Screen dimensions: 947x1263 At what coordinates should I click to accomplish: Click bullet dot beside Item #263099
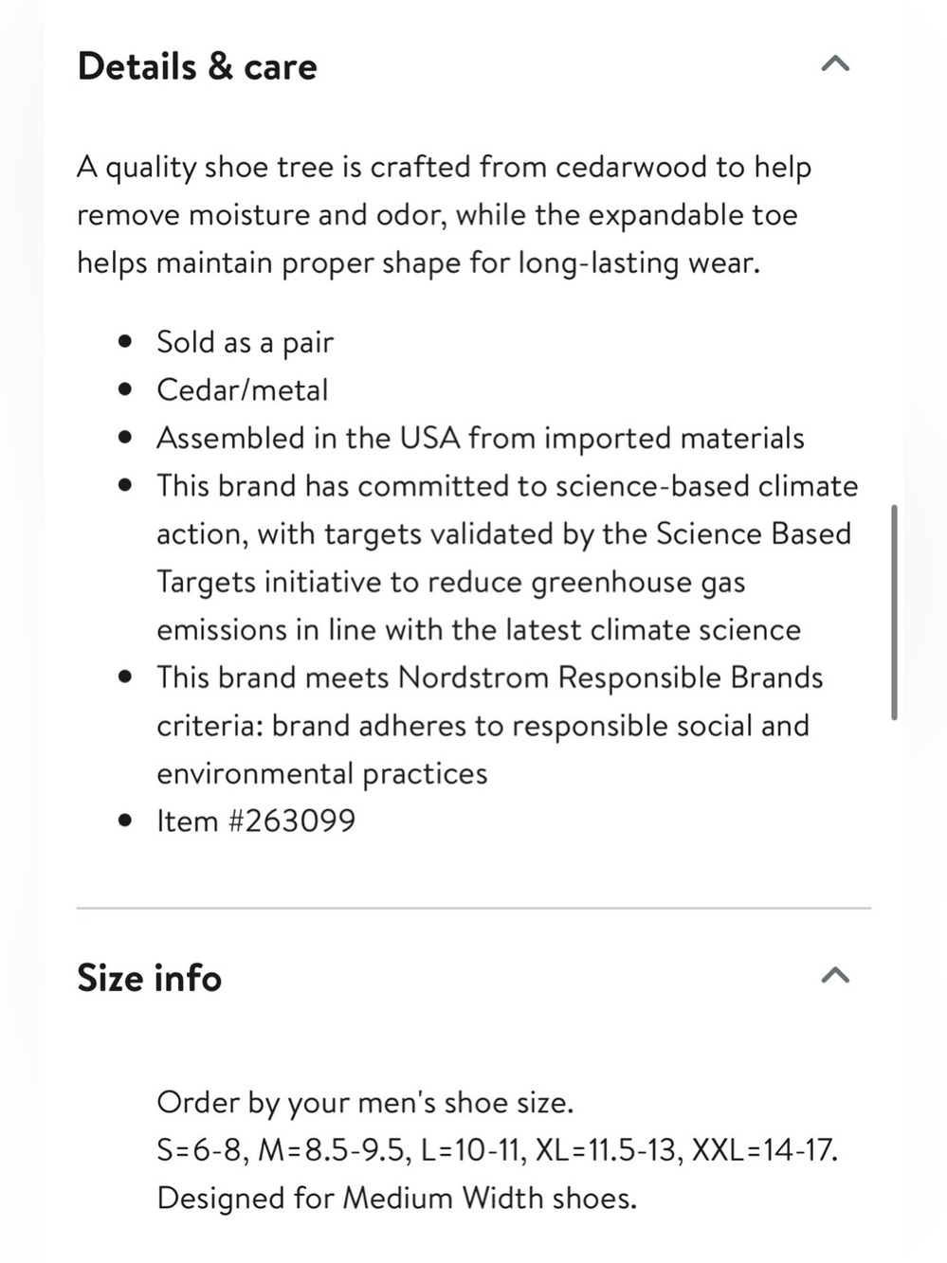[x=125, y=821]
